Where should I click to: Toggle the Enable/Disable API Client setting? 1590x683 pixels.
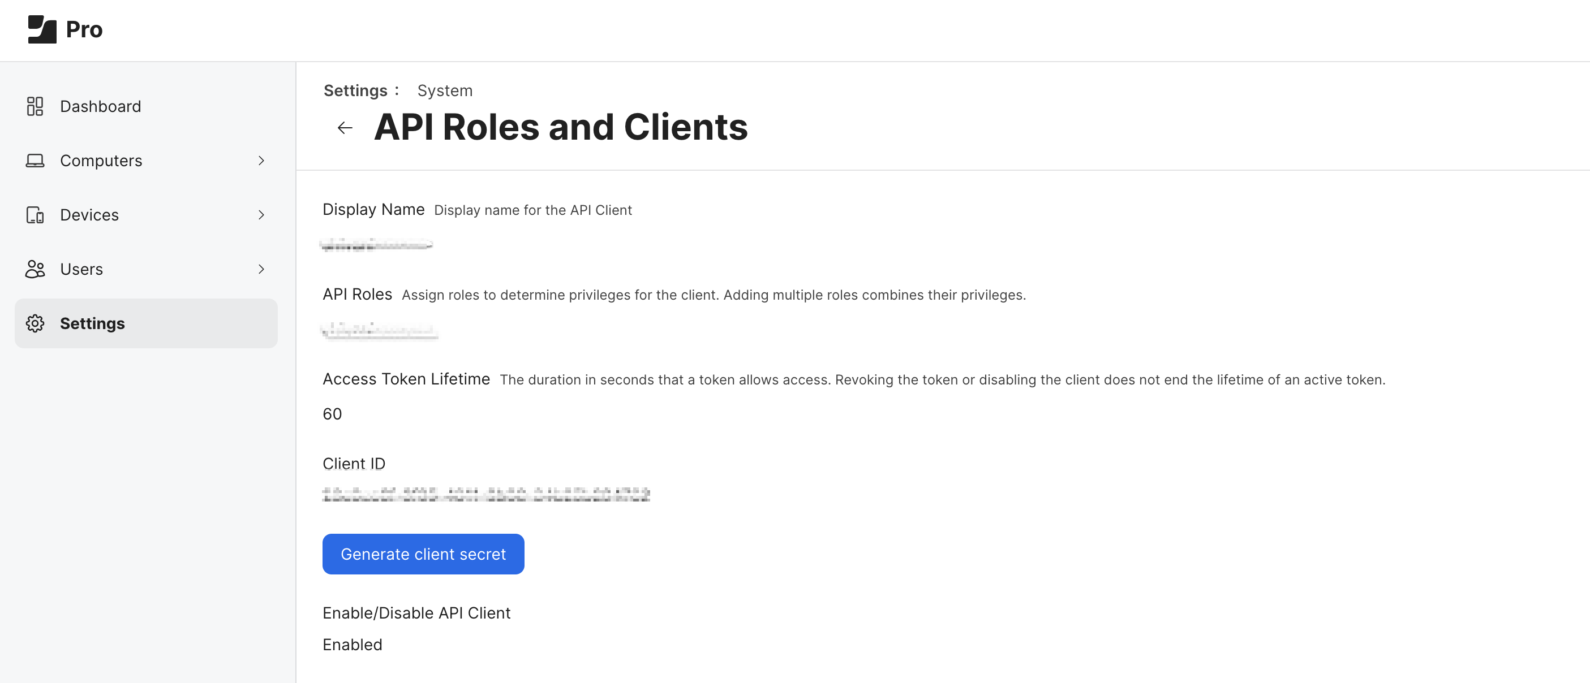[x=416, y=613]
